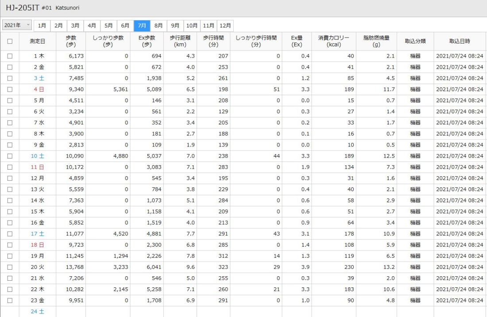This screenshot has width=487, height=317.
Task: Select the step count 13,768
Action: [74, 267]
